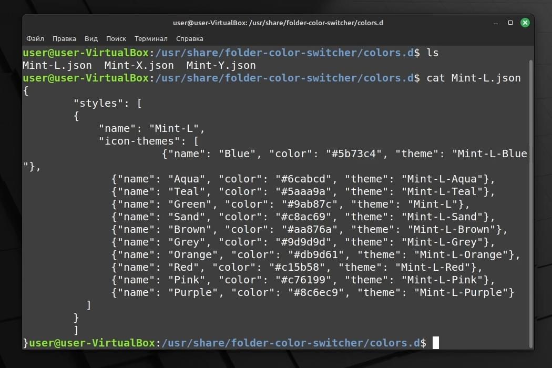552x368 pixels.
Task: Click the color value #c8ac69
Action: coord(303,217)
